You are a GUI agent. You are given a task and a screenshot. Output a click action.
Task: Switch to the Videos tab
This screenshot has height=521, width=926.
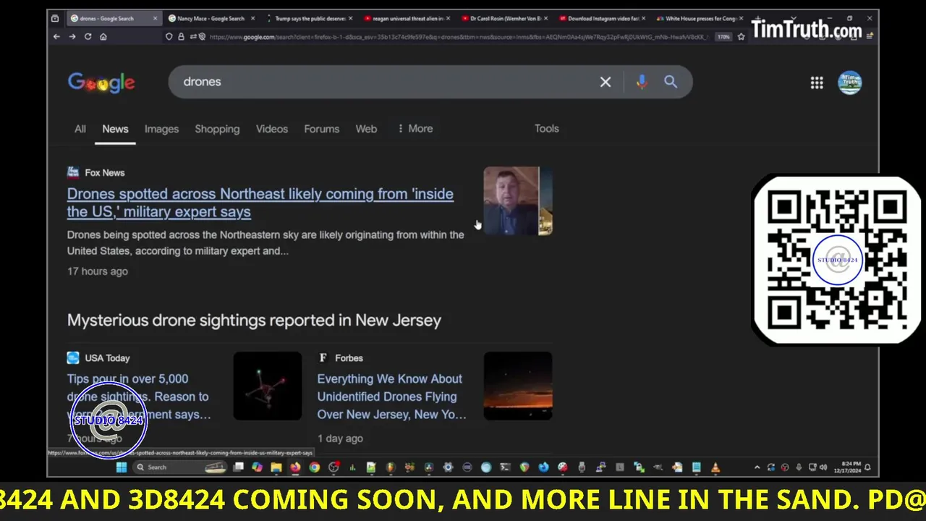(x=272, y=129)
